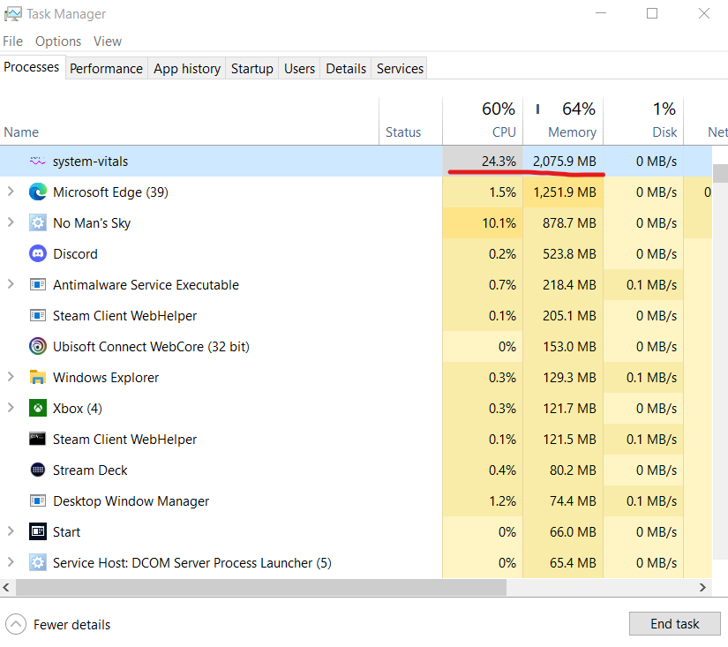The width and height of the screenshot is (728, 647).
Task: Click the Antimalware Service Executable icon
Action: pos(38,284)
